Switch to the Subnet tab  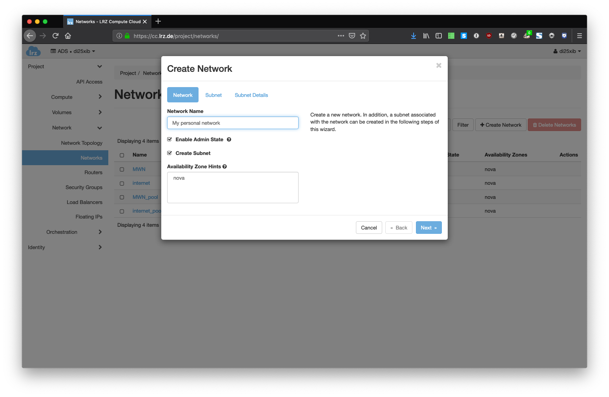click(x=213, y=95)
